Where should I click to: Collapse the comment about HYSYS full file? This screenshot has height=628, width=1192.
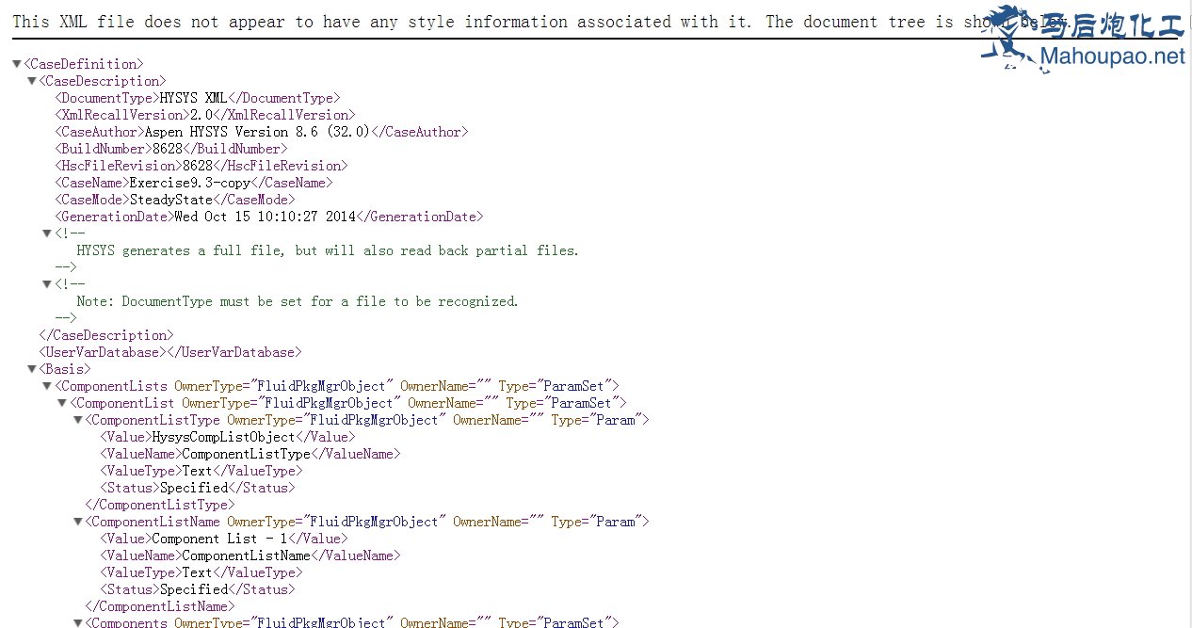pyautogui.click(x=47, y=233)
